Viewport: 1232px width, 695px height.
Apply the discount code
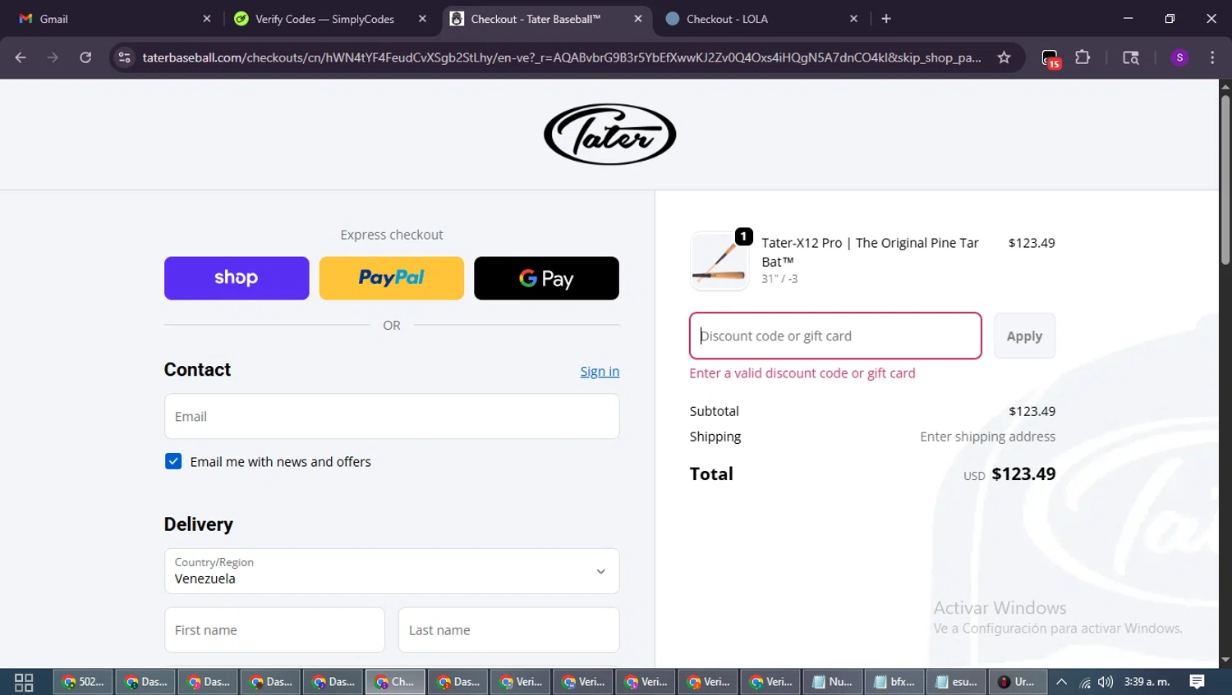coord(1024,336)
